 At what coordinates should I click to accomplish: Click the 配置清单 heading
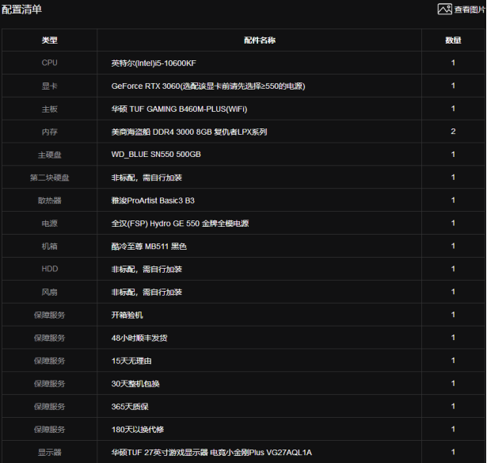(21, 10)
